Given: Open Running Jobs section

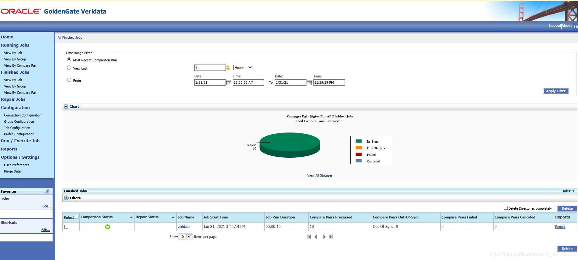Looking at the screenshot, I should pyautogui.click(x=15, y=45).
